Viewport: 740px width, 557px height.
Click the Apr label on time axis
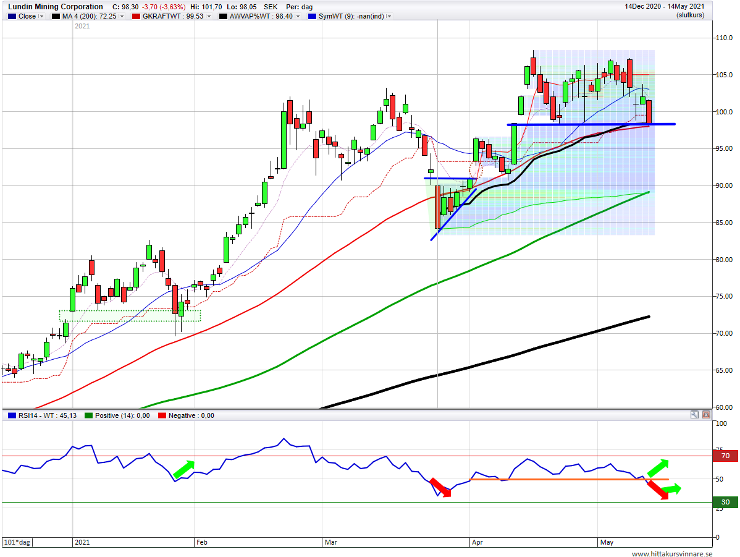point(477,542)
